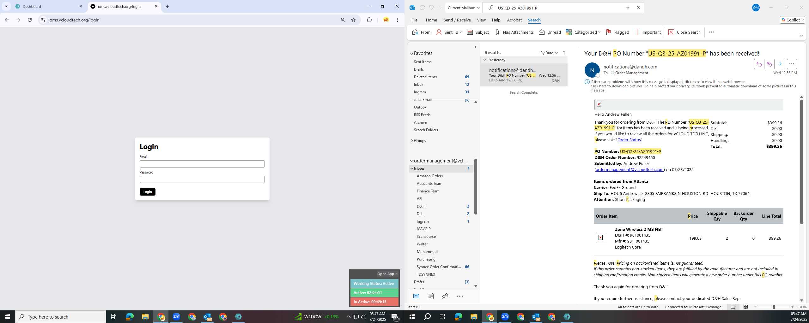
Task: Focus the Windows 'Type here to search' box
Action: pyautogui.click(x=61, y=317)
